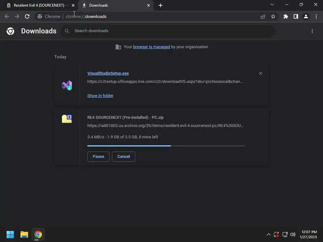Click the RE4 zip file icon
The height and width of the screenshot is (242, 323).
pyautogui.click(x=67, y=119)
